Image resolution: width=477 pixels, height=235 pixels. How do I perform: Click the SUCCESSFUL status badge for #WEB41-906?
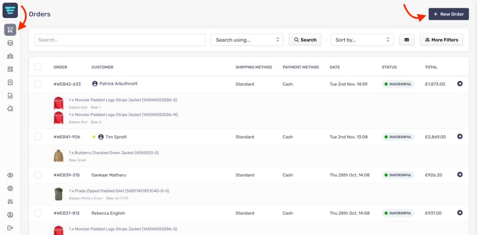click(x=398, y=137)
